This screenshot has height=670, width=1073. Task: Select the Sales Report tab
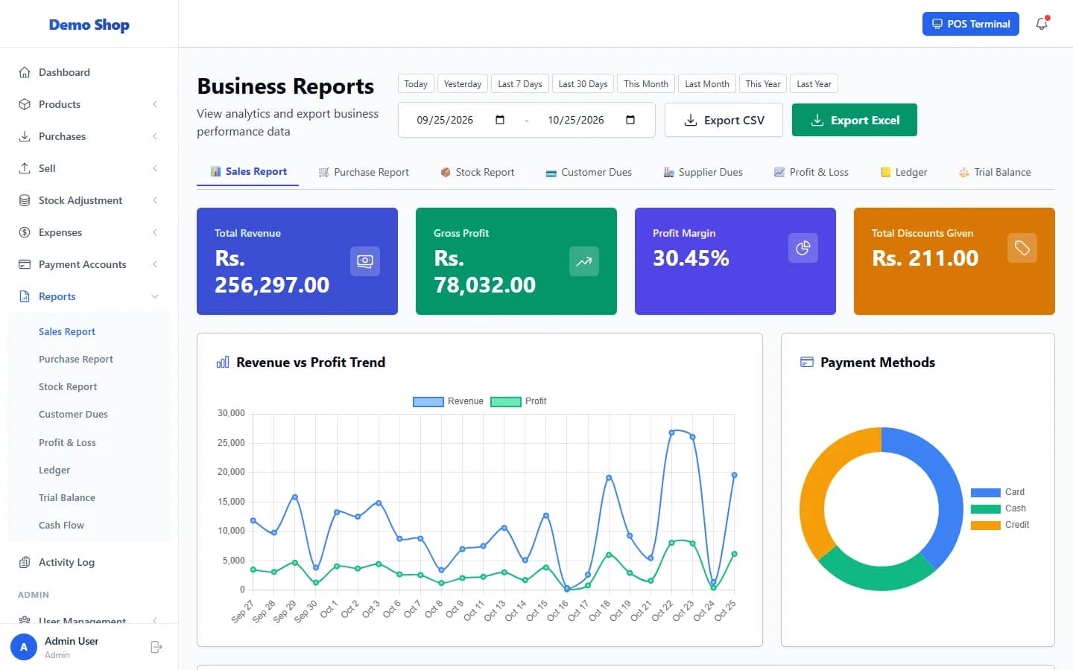[x=248, y=172]
